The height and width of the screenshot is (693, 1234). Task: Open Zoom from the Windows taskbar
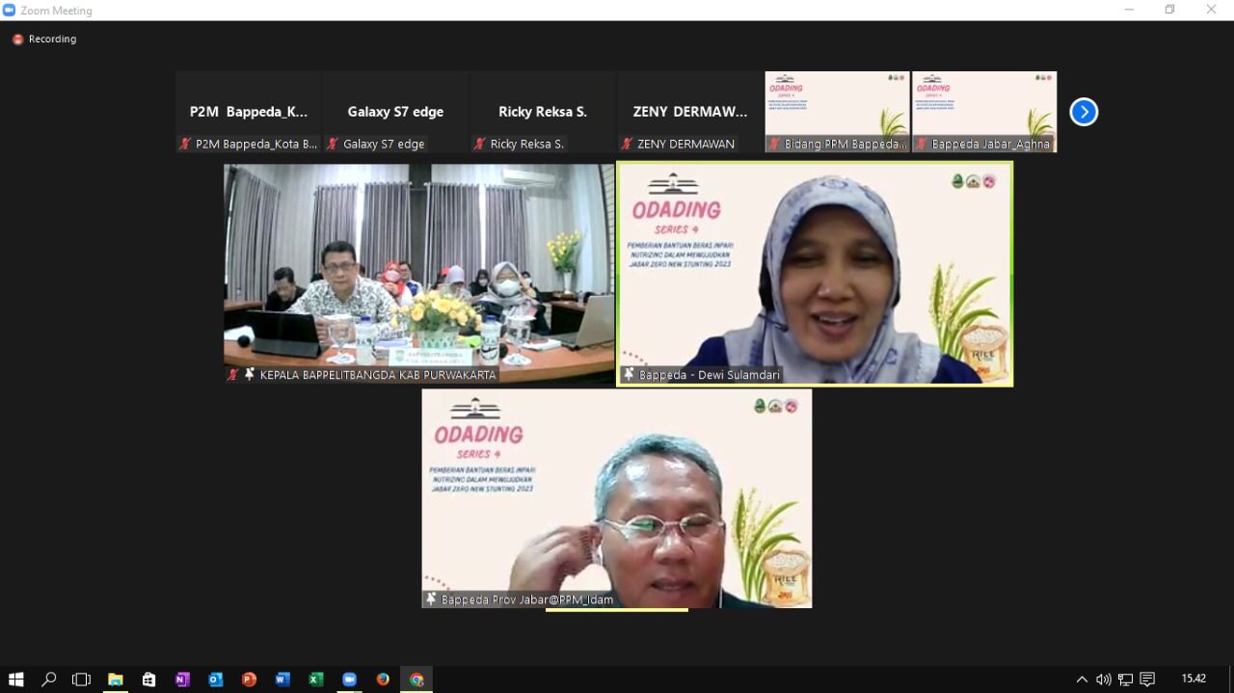tap(349, 680)
